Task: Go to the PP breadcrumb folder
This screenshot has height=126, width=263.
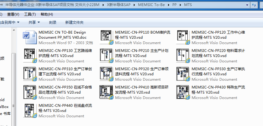Action: [174, 5]
